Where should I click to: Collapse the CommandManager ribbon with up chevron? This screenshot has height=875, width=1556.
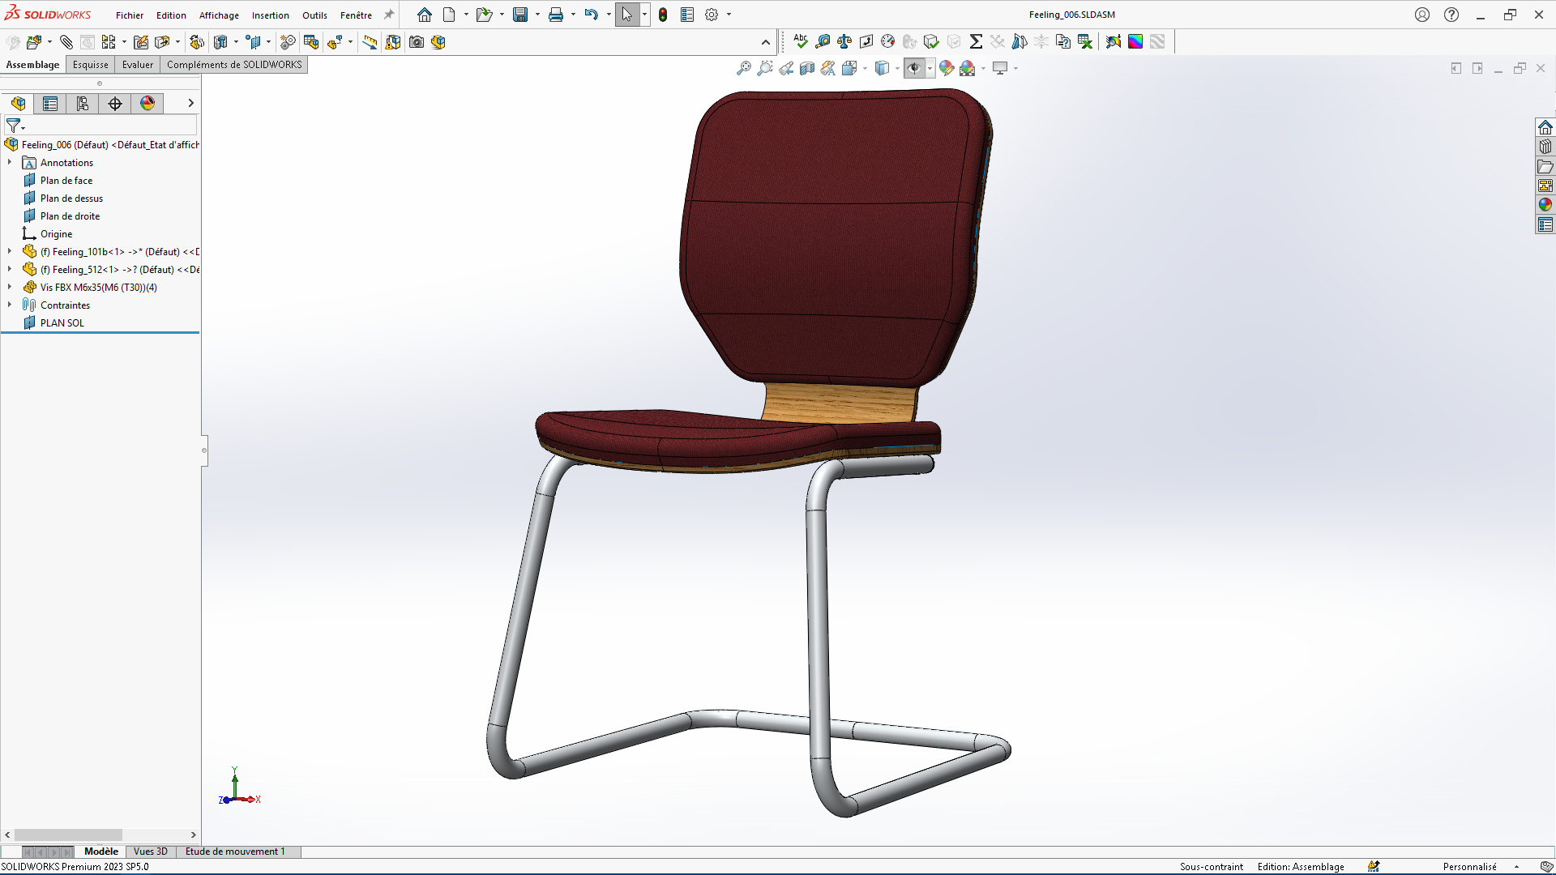[x=765, y=42]
